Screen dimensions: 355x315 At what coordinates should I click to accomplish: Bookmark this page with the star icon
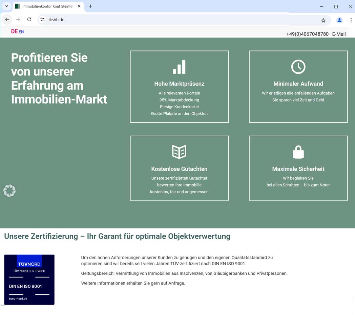[323, 20]
